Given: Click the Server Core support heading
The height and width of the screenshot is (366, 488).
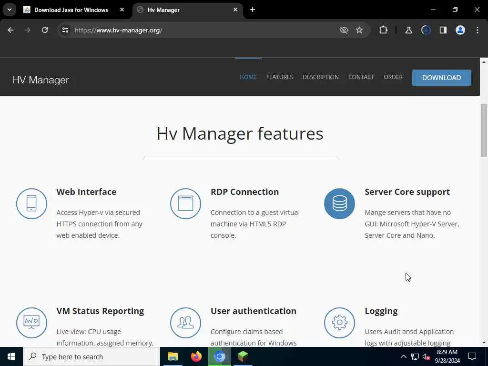Looking at the screenshot, I should coord(407,192).
